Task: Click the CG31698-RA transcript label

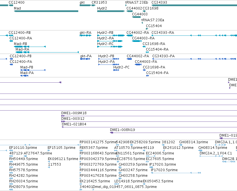Action: coord(154,44)
